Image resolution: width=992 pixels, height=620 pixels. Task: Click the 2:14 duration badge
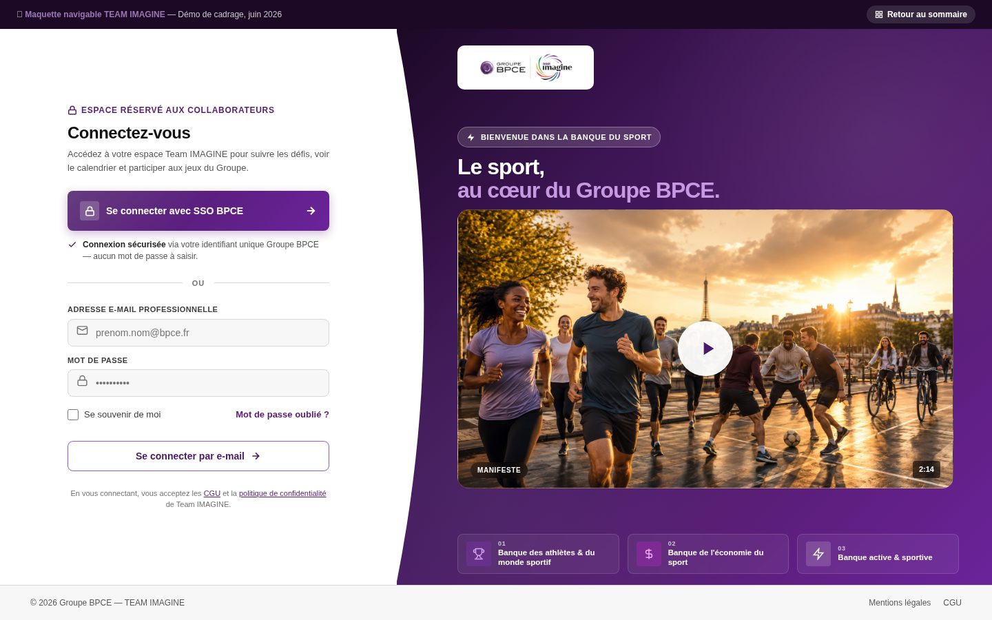coord(927,470)
